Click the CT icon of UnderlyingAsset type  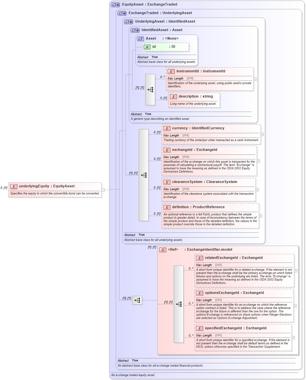[x=129, y=22]
